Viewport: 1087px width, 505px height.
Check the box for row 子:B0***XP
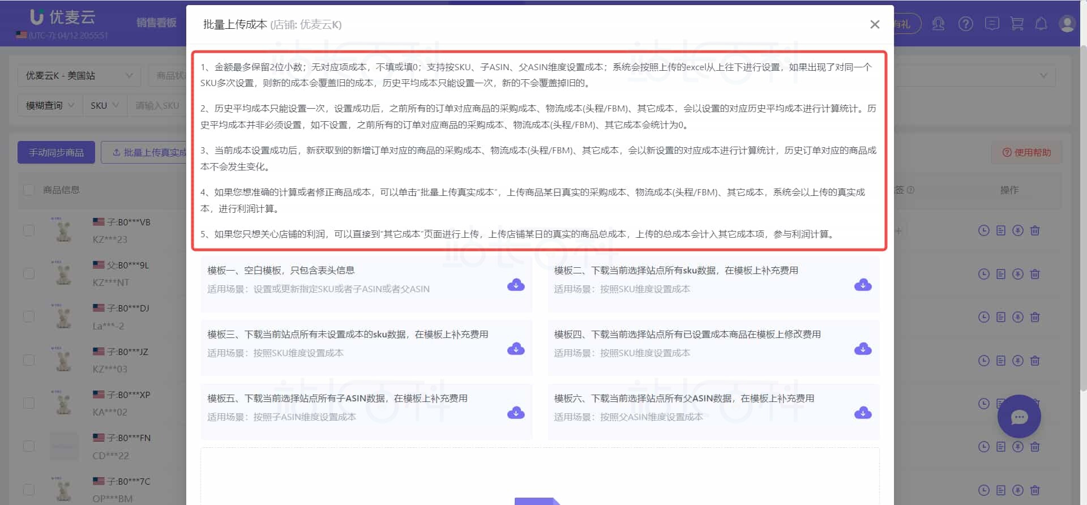tap(28, 403)
